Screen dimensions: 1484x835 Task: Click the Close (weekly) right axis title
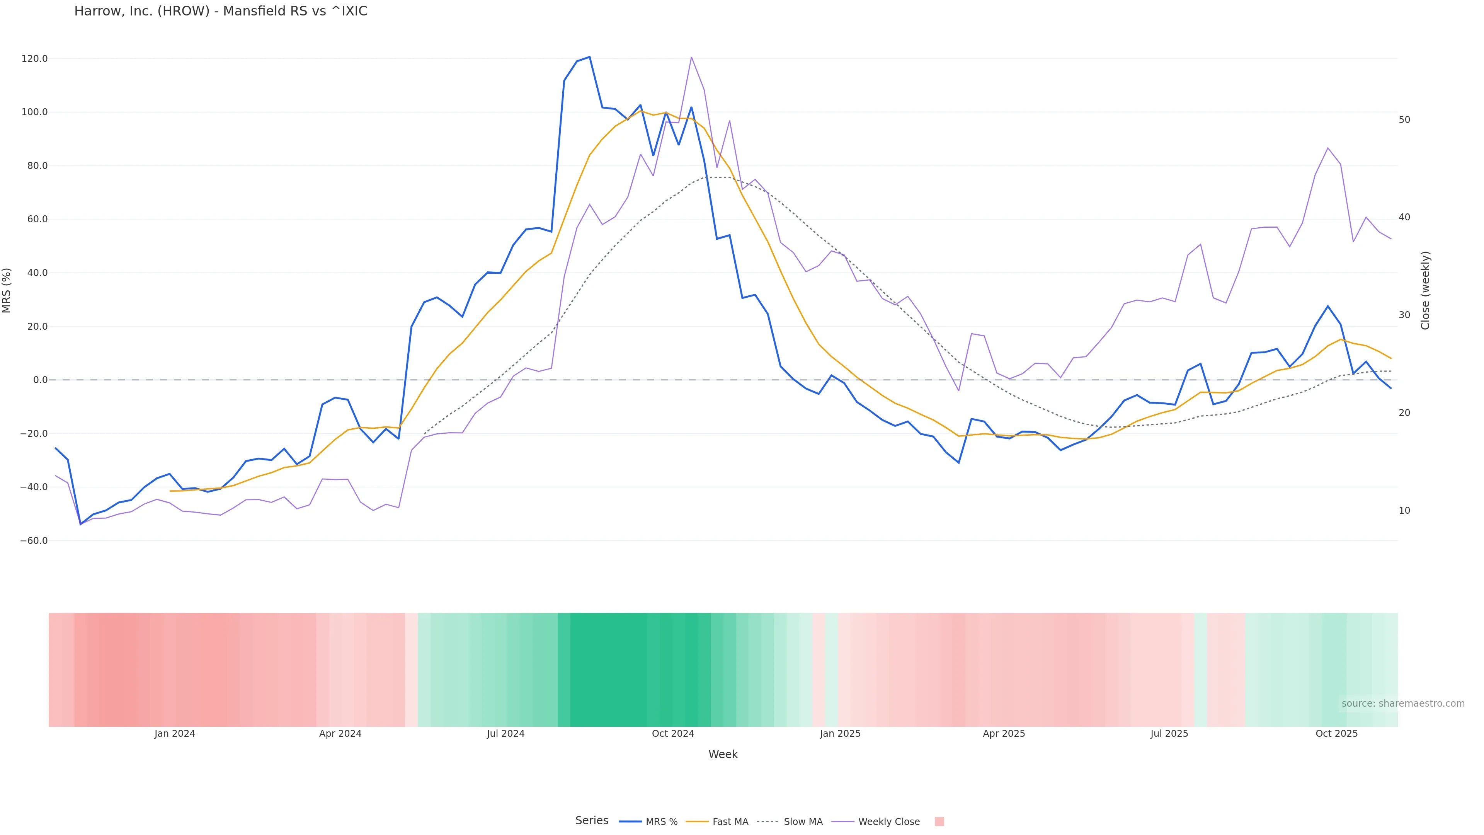[1425, 290]
